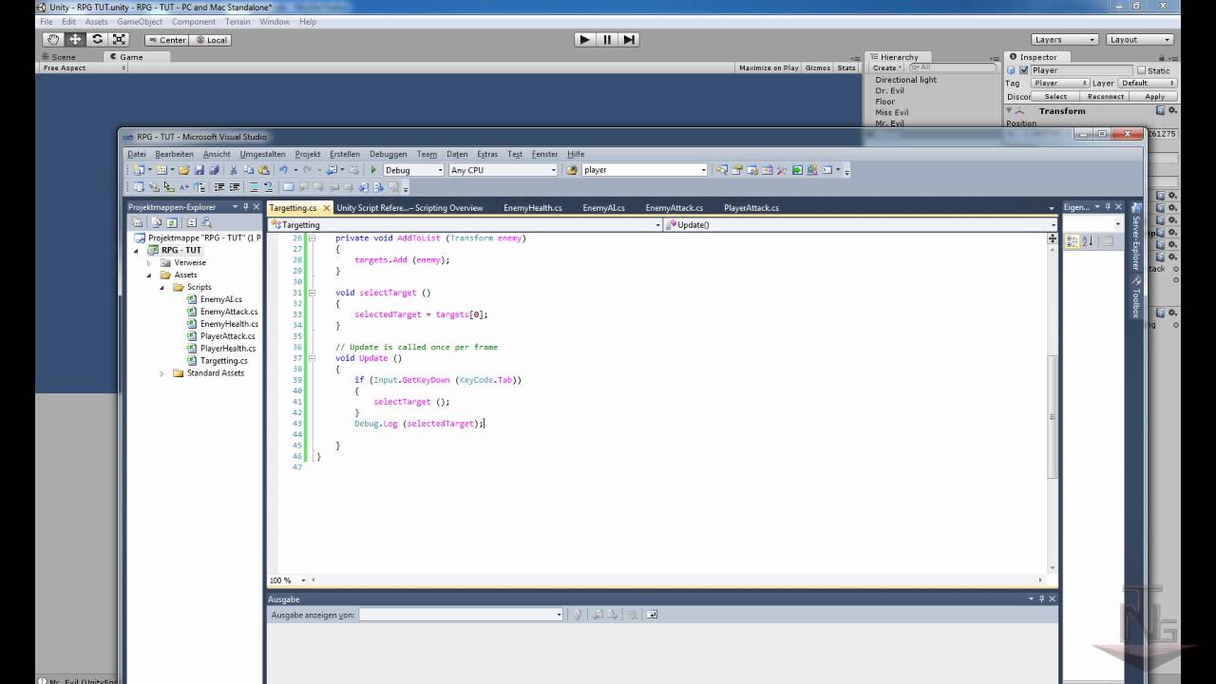This screenshot has height=684, width=1216.
Task: Open Unity's Component menu
Action: 194,22
